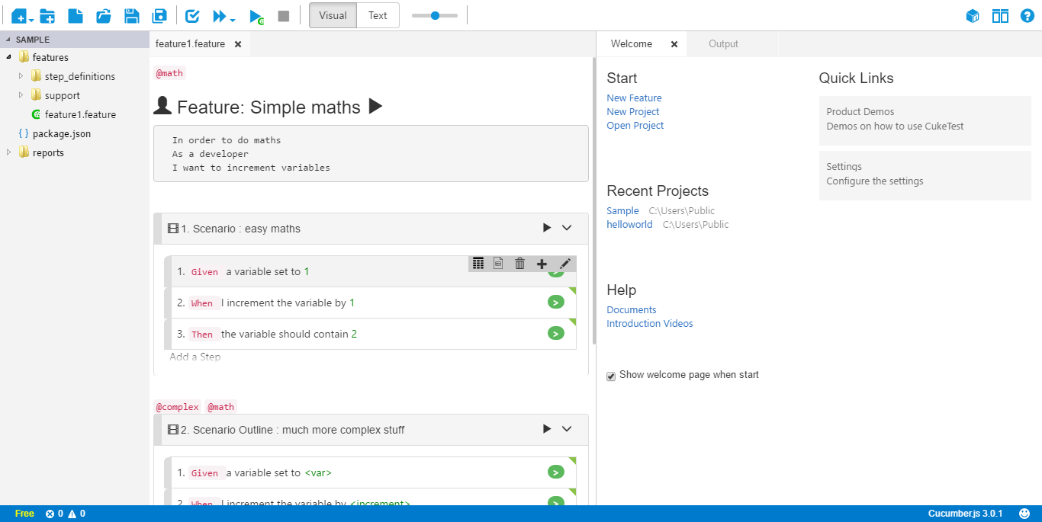Click the Save file icon in toolbar
1042x522 pixels.
131,16
